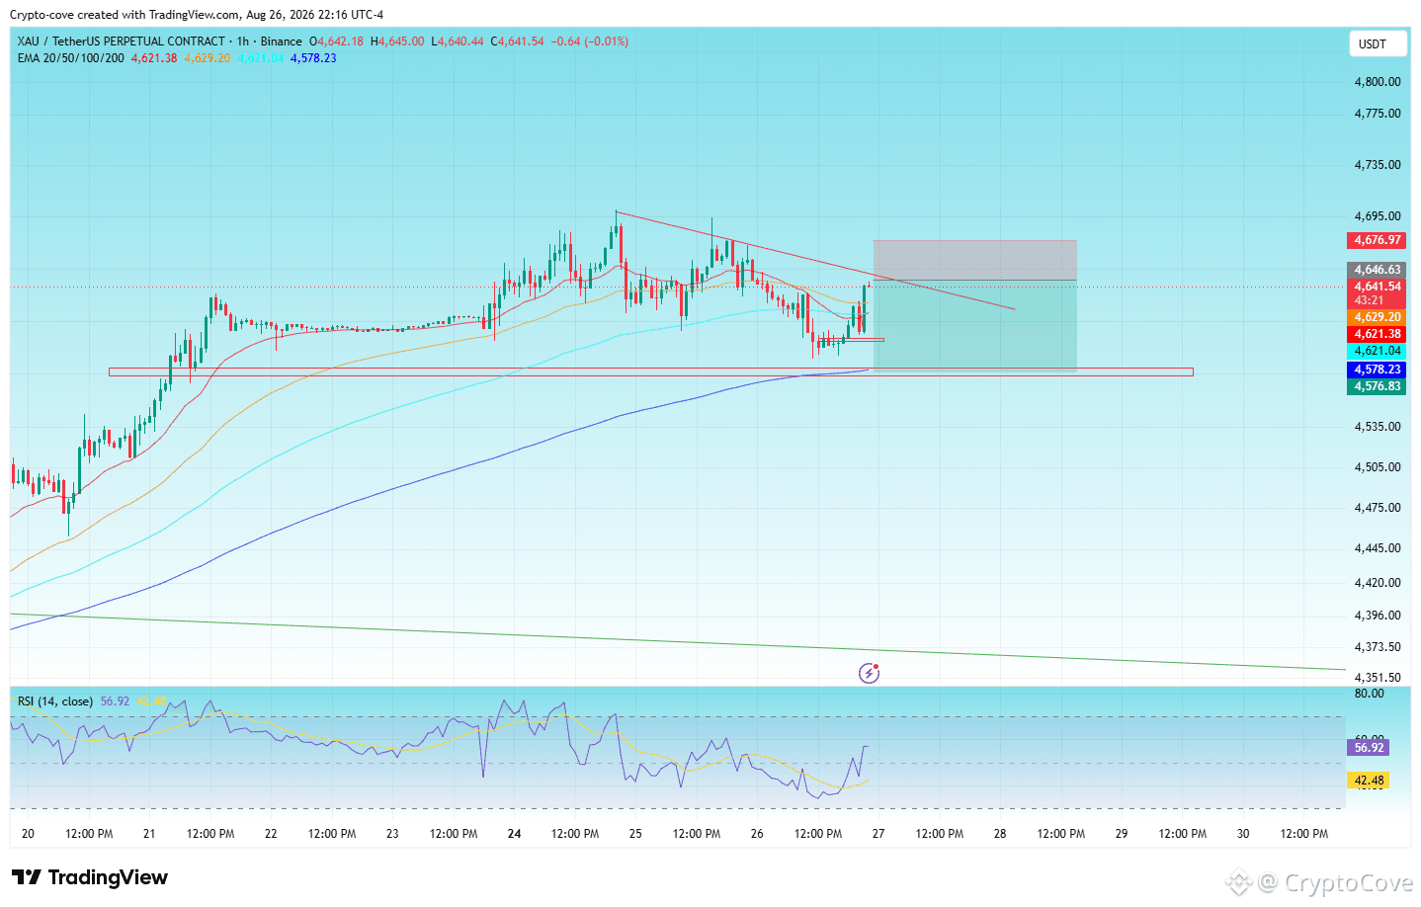Click the 4,505.00 price scale label
This screenshot has height=907, width=1421.
(x=1378, y=467)
